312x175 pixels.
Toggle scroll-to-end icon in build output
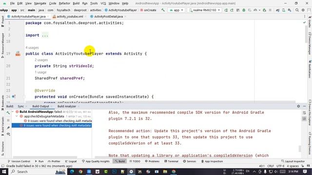(x=304, y=119)
